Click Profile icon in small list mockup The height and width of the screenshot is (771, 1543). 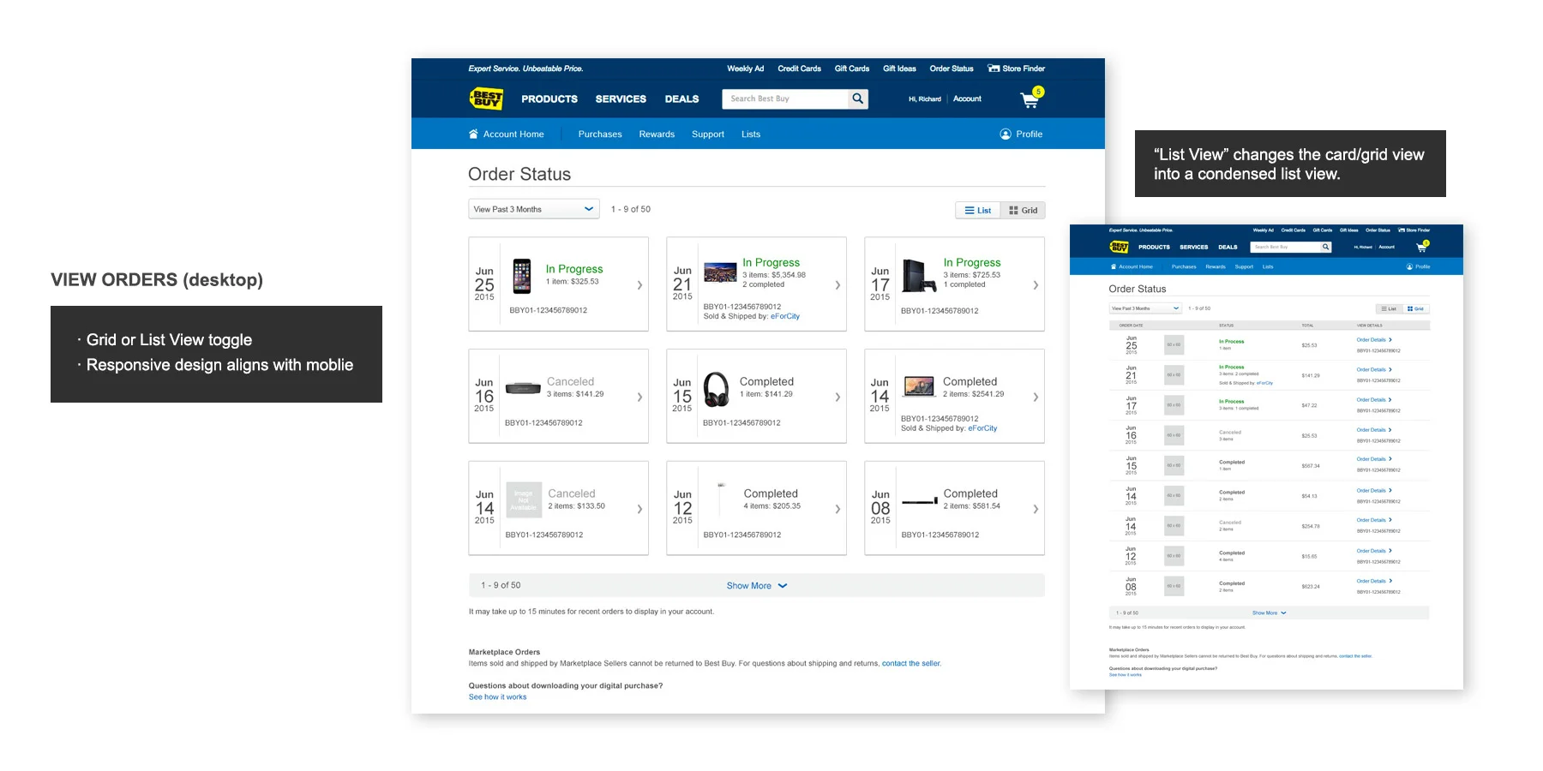point(1409,266)
